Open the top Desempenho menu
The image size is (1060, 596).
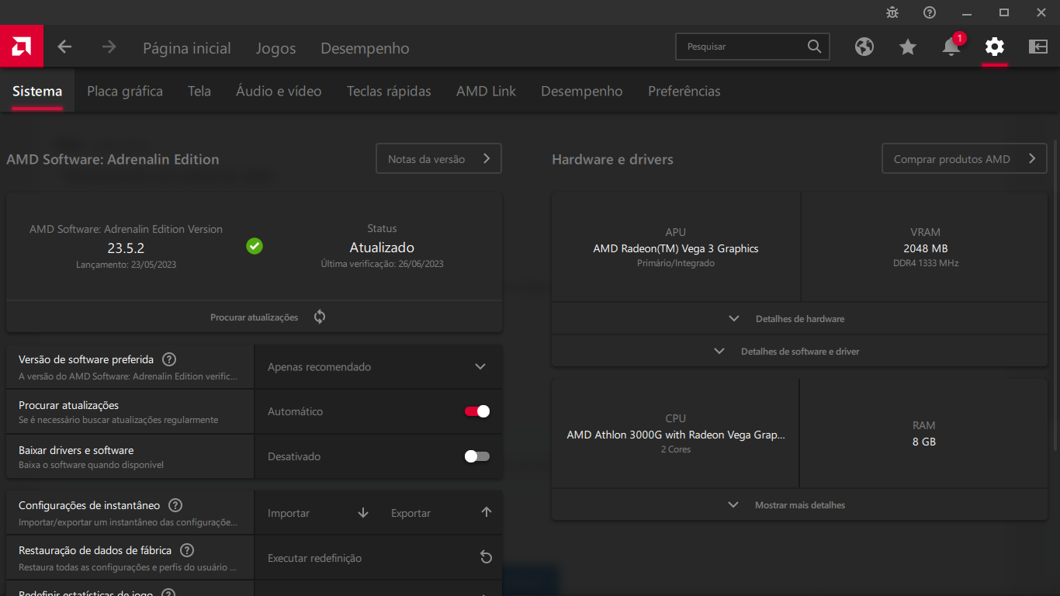(365, 48)
